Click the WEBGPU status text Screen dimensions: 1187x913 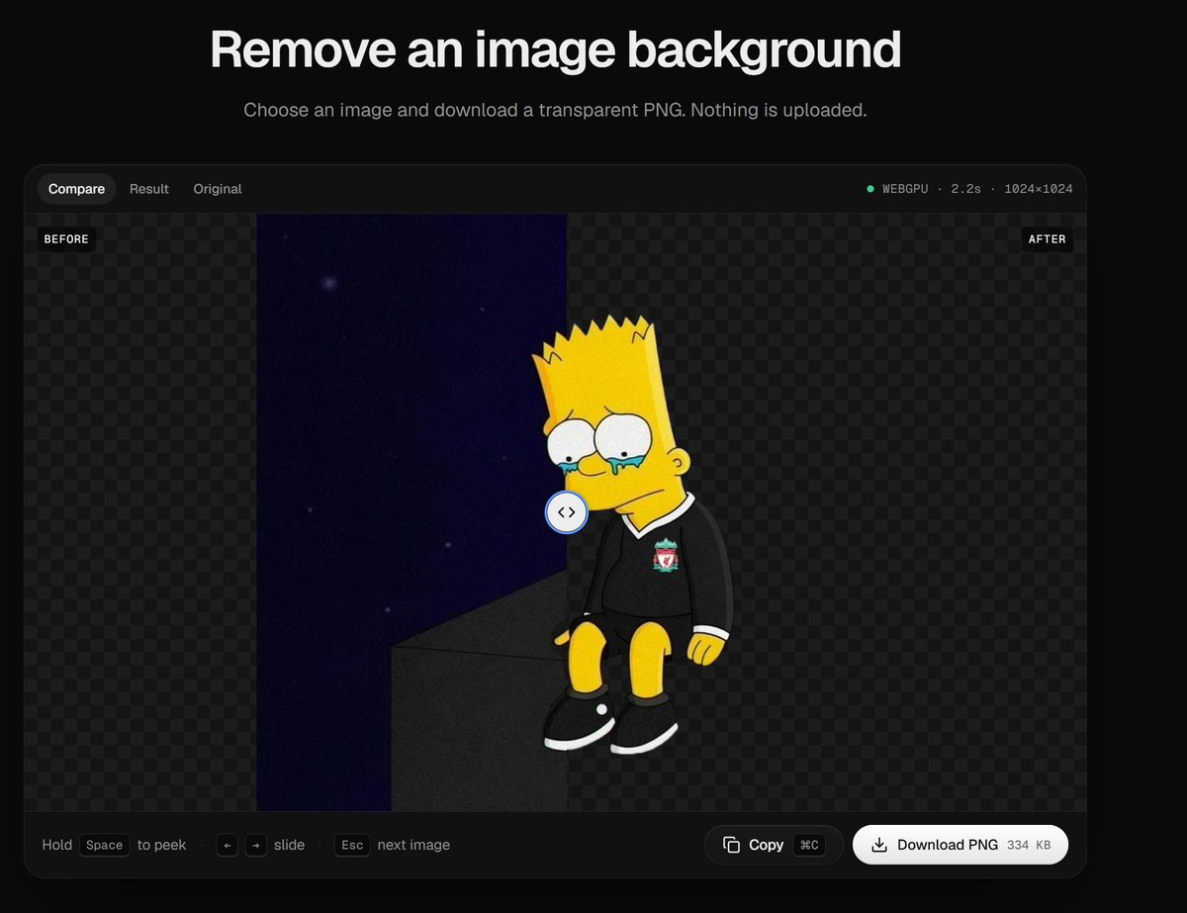(905, 189)
